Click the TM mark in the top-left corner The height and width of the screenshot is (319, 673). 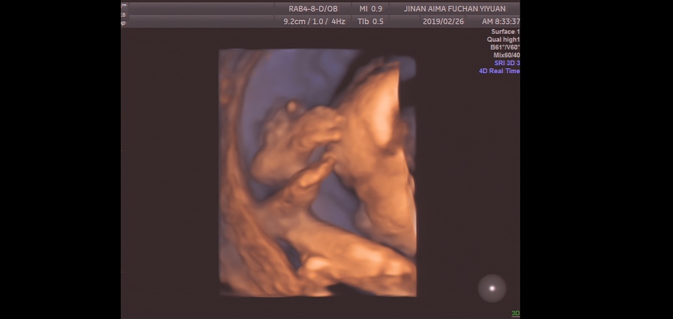click(123, 5)
